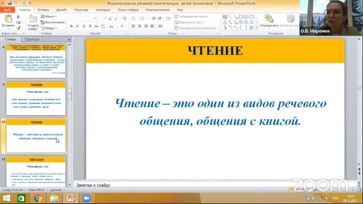Expand the shapes gallery more arrow
Screen dimensions: 363x204
pyautogui.click(x=256, y=28)
